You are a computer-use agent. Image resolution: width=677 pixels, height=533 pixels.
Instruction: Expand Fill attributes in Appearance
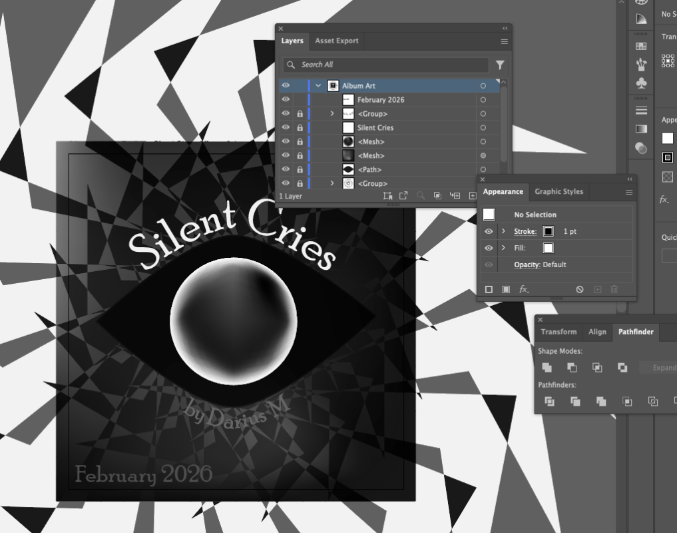click(503, 248)
